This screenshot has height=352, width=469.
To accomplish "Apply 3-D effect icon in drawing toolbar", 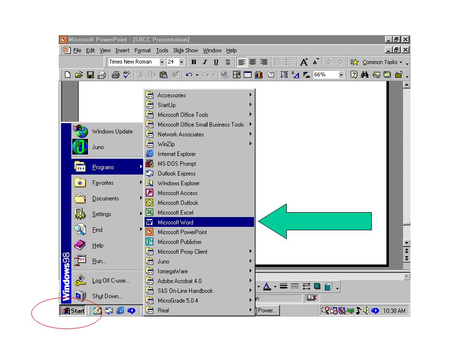I will point(328,286).
